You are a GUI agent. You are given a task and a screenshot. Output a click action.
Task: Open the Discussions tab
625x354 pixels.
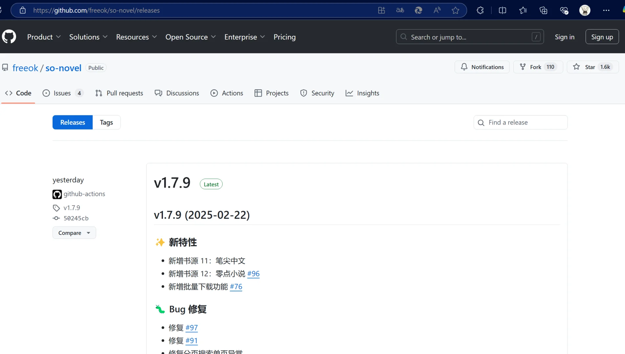177,93
